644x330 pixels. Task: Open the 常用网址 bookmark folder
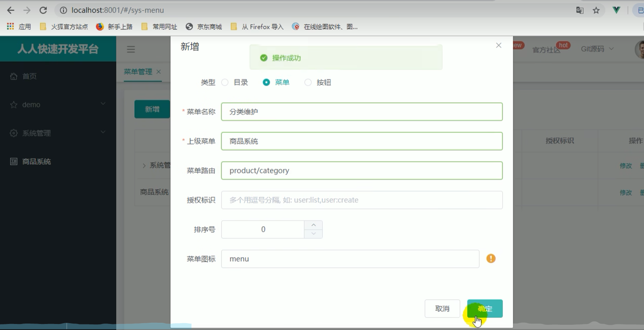159,27
